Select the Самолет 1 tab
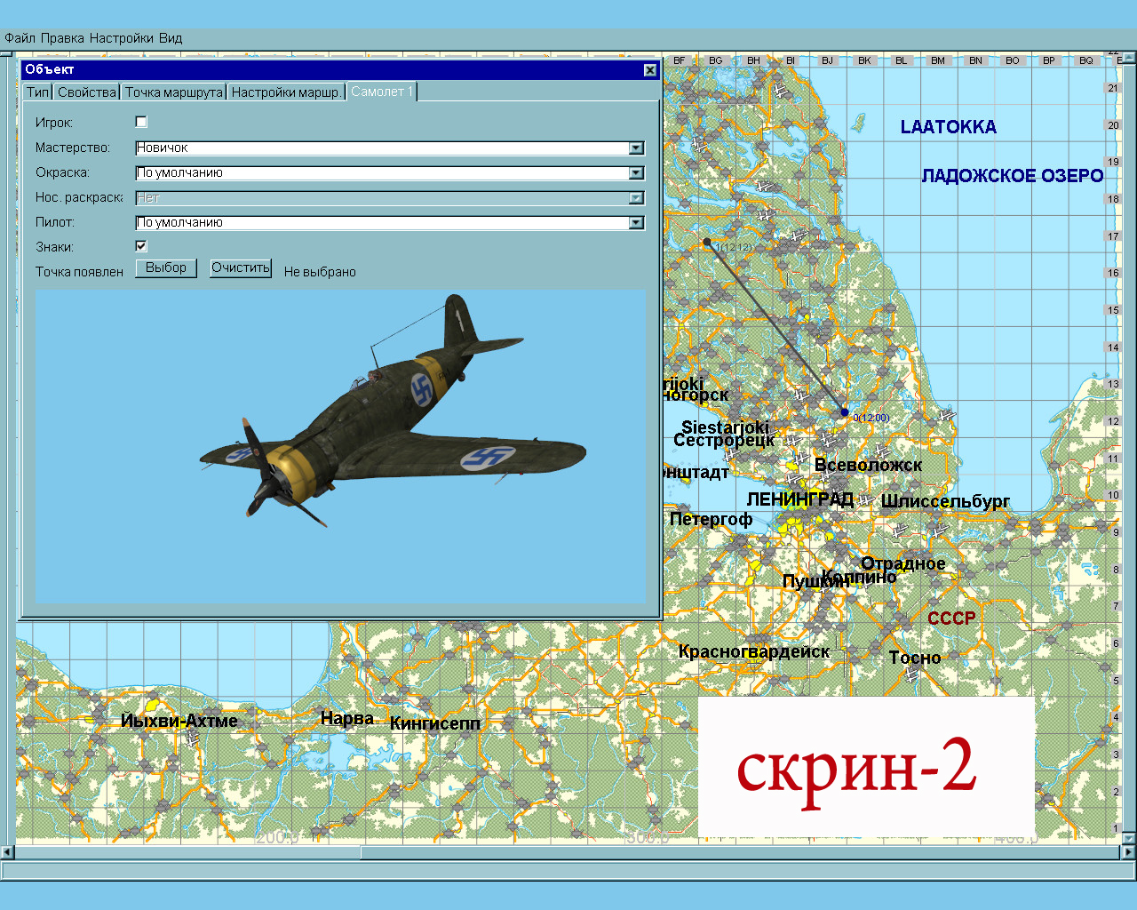The width and height of the screenshot is (1137, 910). pos(381,92)
